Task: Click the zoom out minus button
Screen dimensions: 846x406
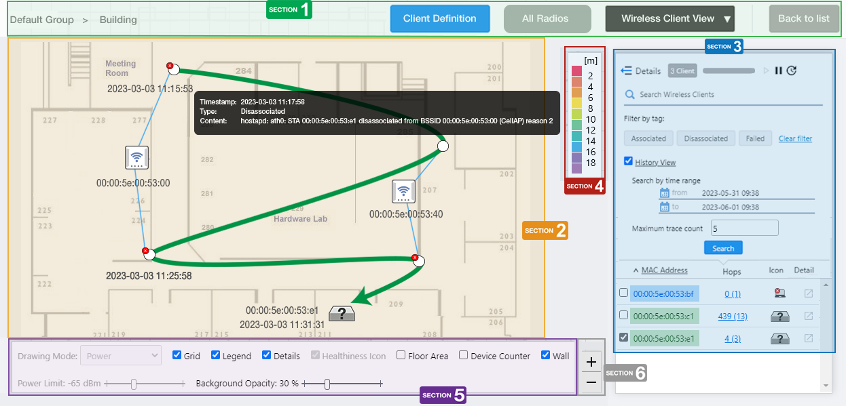Action: tap(591, 382)
